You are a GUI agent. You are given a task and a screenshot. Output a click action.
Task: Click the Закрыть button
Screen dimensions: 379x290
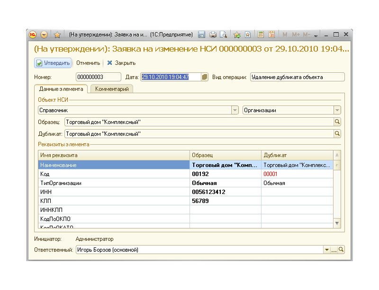pos(121,63)
